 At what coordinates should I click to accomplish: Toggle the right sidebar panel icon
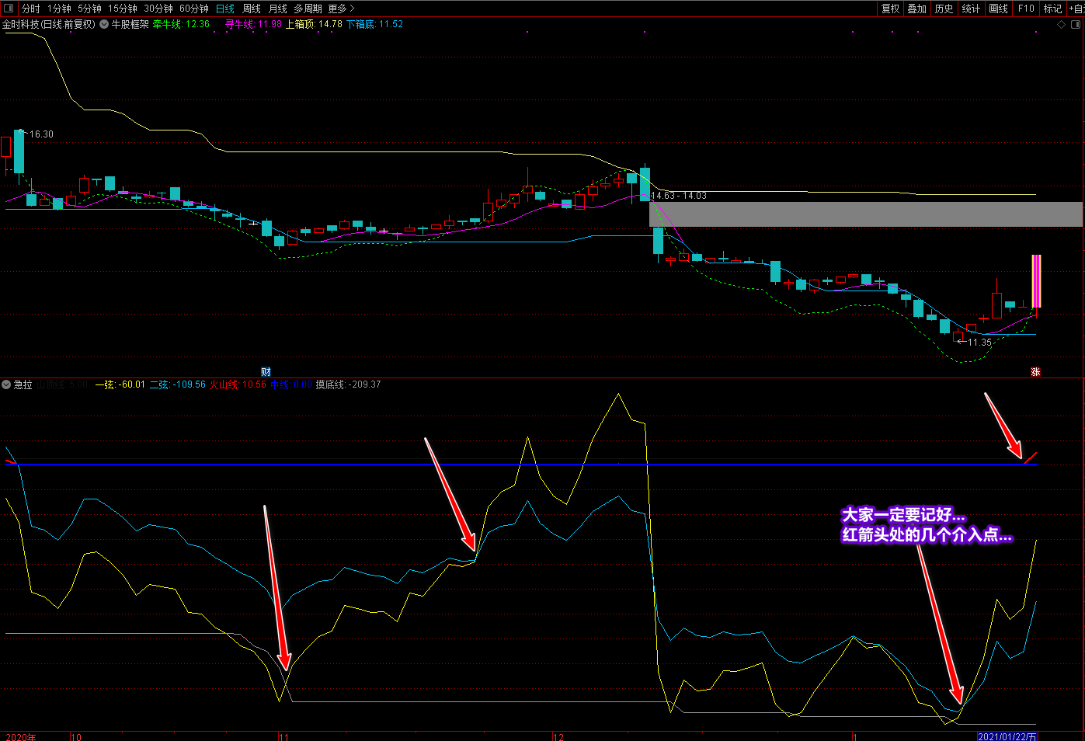[1076, 24]
